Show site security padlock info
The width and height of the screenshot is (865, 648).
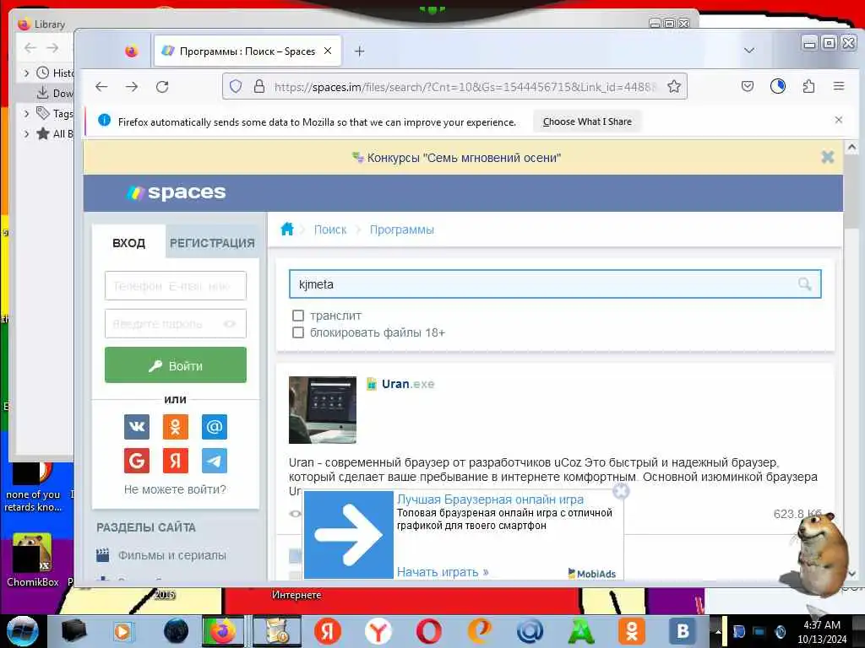[x=258, y=87]
